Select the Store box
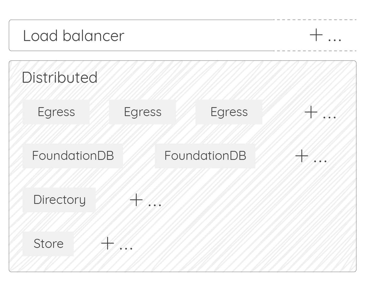This screenshot has width=365, height=281. pos(48,244)
